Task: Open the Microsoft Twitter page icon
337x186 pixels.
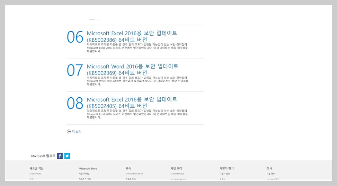Action: click(x=67, y=156)
